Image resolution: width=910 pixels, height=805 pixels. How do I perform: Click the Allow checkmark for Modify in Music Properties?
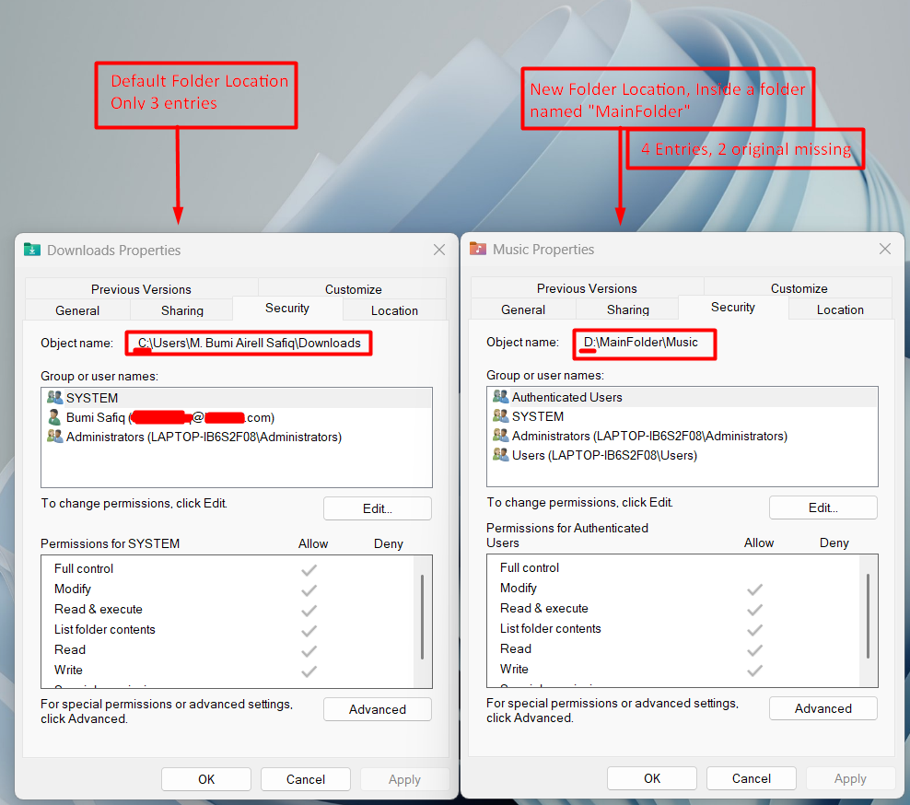[x=755, y=589]
